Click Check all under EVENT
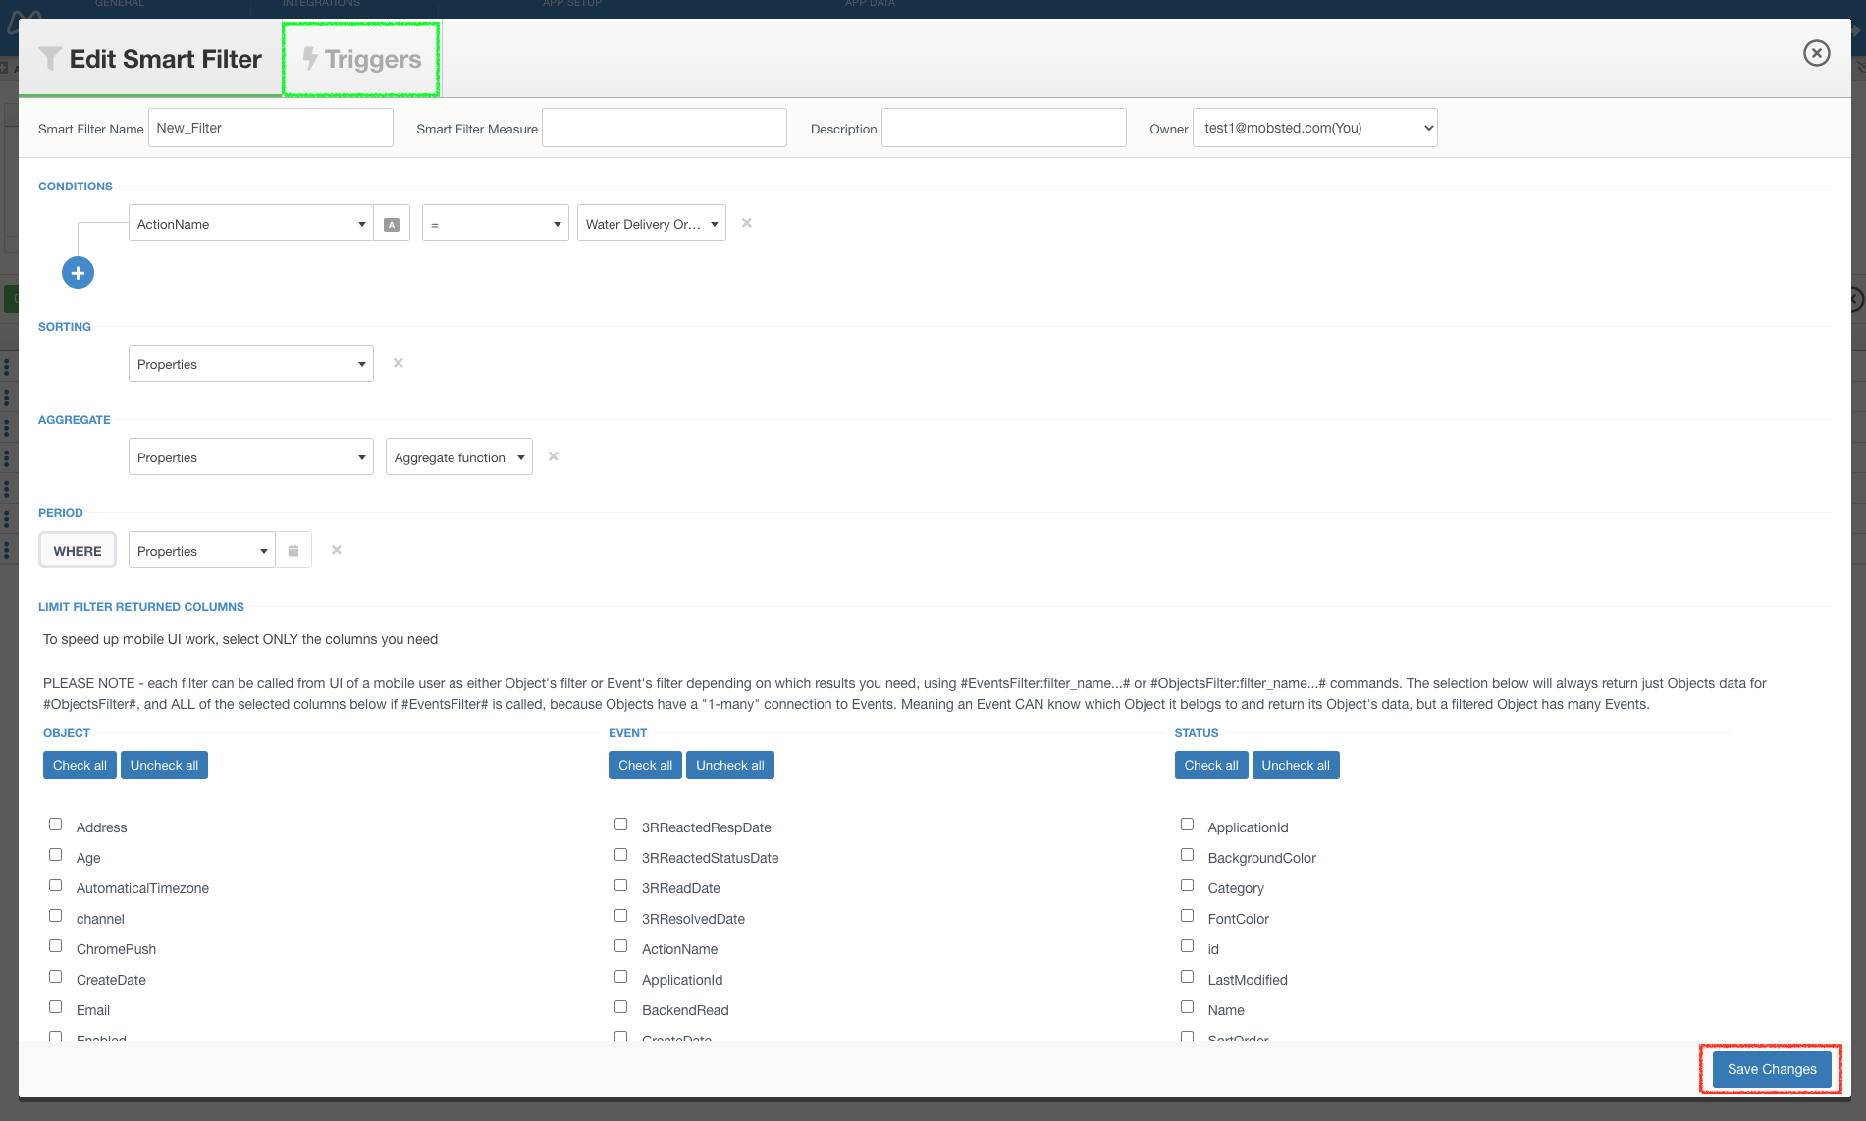Image resolution: width=1866 pixels, height=1121 pixels. click(645, 766)
